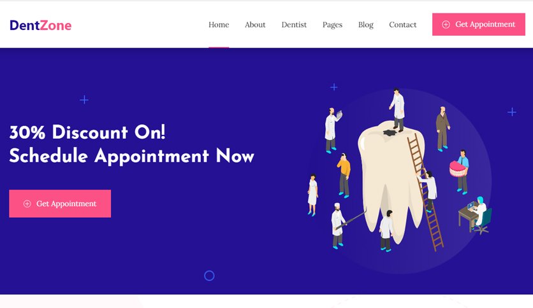Click the plus decoration above the headline

[84, 100]
